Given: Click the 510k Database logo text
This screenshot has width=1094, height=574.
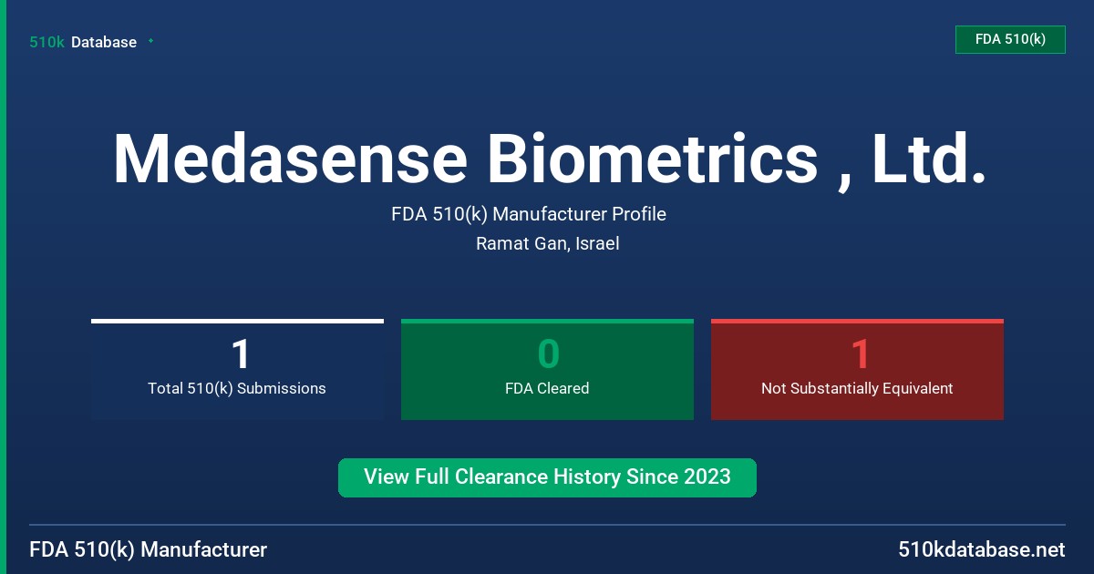Looking at the screenshot, I should pyautogui.click(x=83, y=42).
